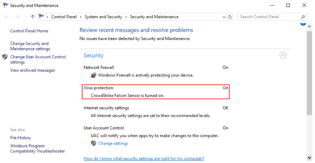Viewport: 315px width, 163px height.
Task: Collapse the Security section
Action: [283, 55]
